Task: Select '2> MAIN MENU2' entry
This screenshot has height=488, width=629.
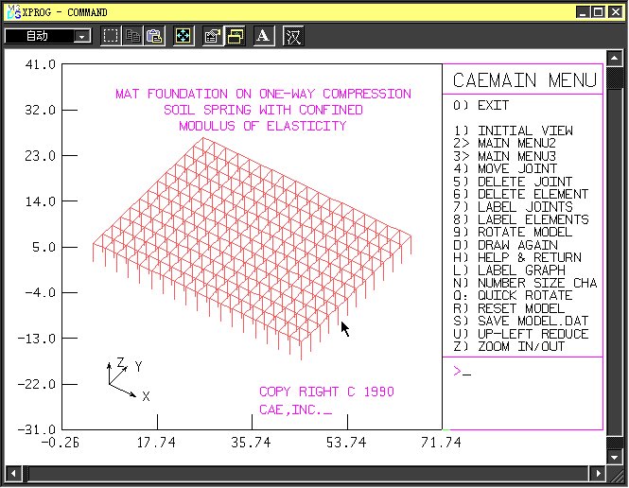Action: click(x=504, y=143)
